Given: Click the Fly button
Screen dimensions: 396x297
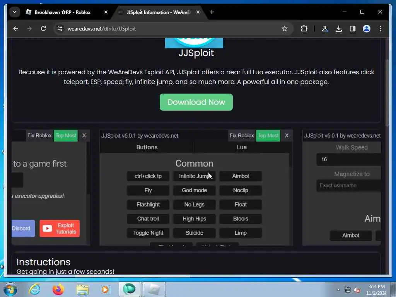Looking at the screenshot, I should click(148, 190).
